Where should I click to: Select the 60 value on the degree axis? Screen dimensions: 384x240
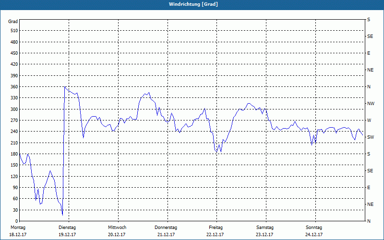pyautogui.click(x=15, y=199)
